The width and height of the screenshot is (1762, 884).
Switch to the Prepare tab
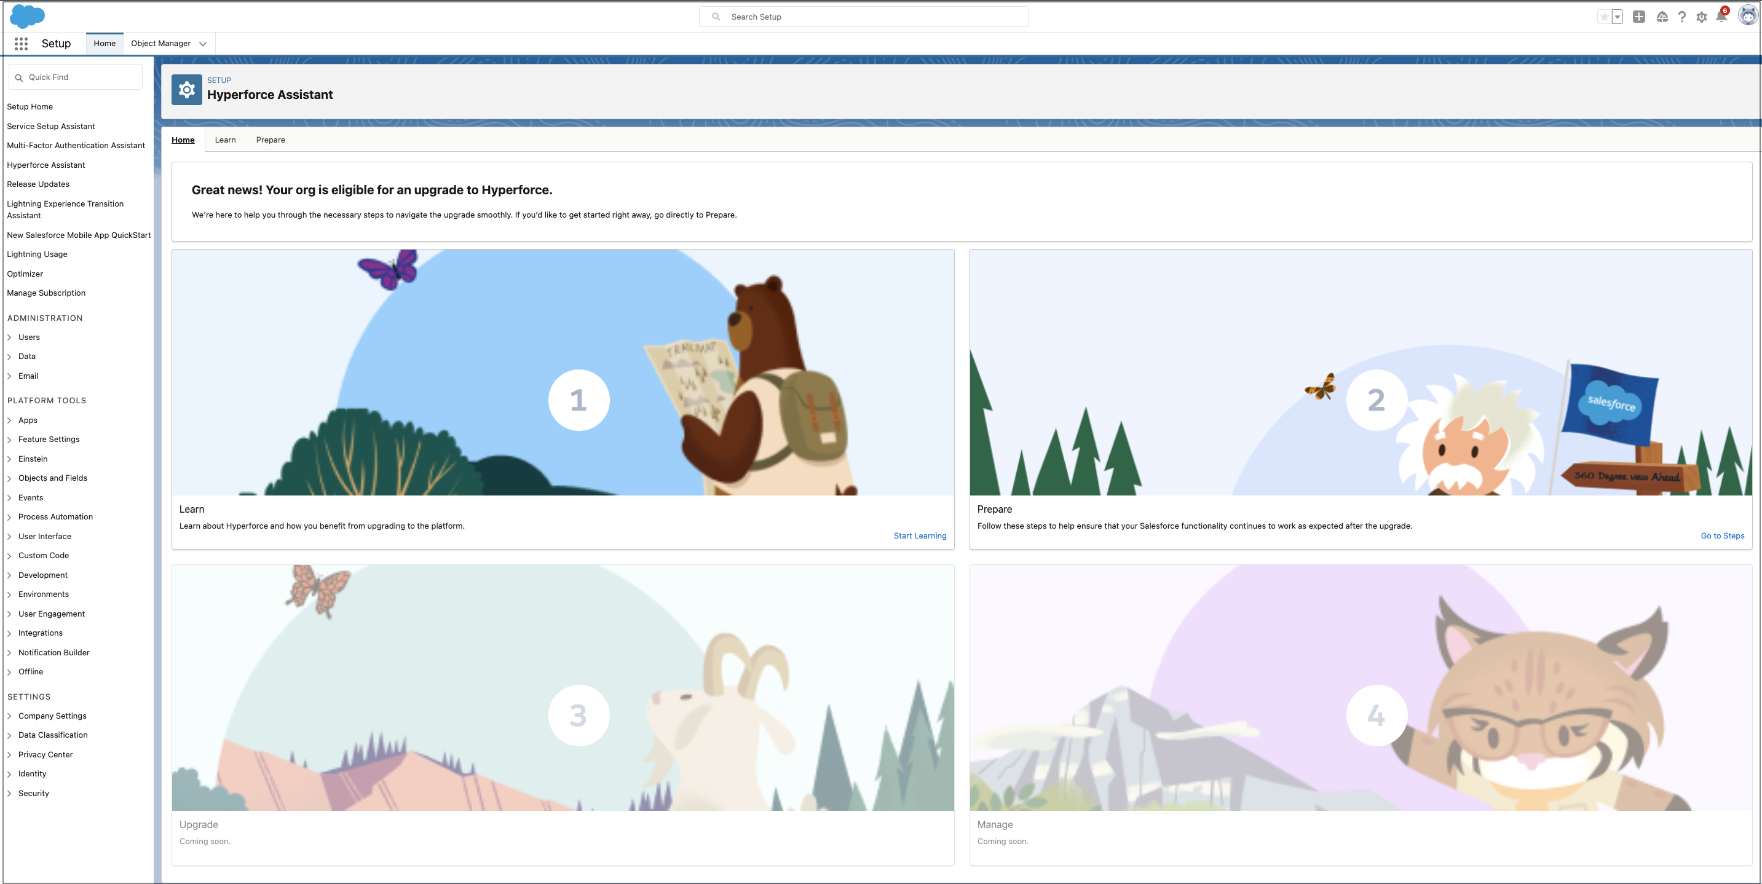(x=270, y=140)
